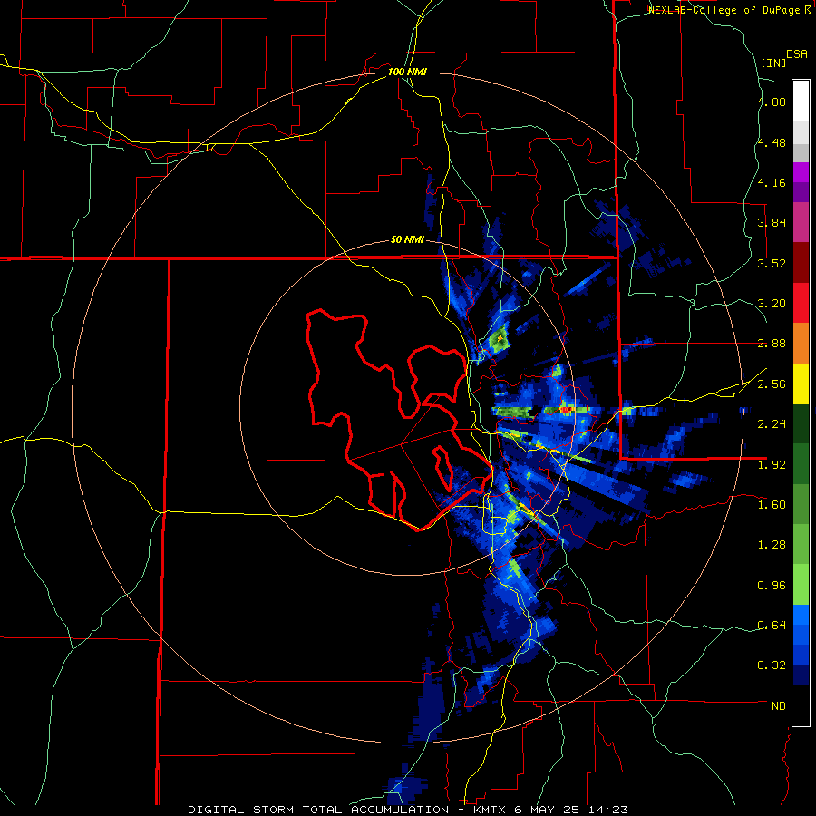Click the 1.28 legend value
816x816 pixels.
click(772, 545)
